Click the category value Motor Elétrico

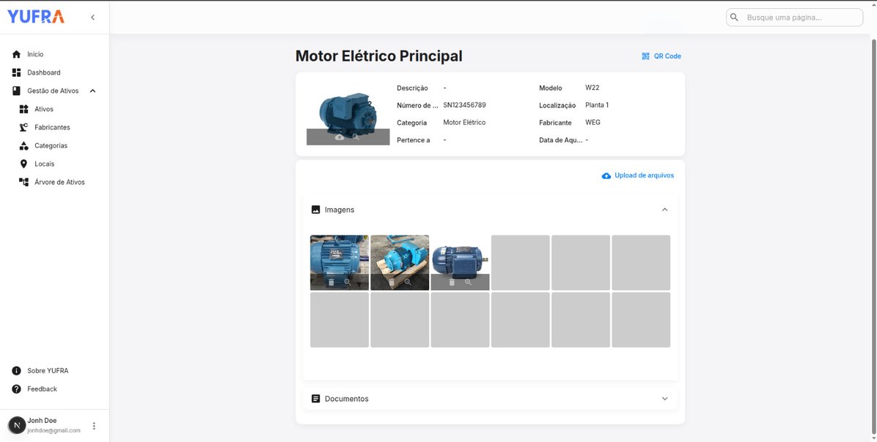pyautogui.click(x=464, y=122)
